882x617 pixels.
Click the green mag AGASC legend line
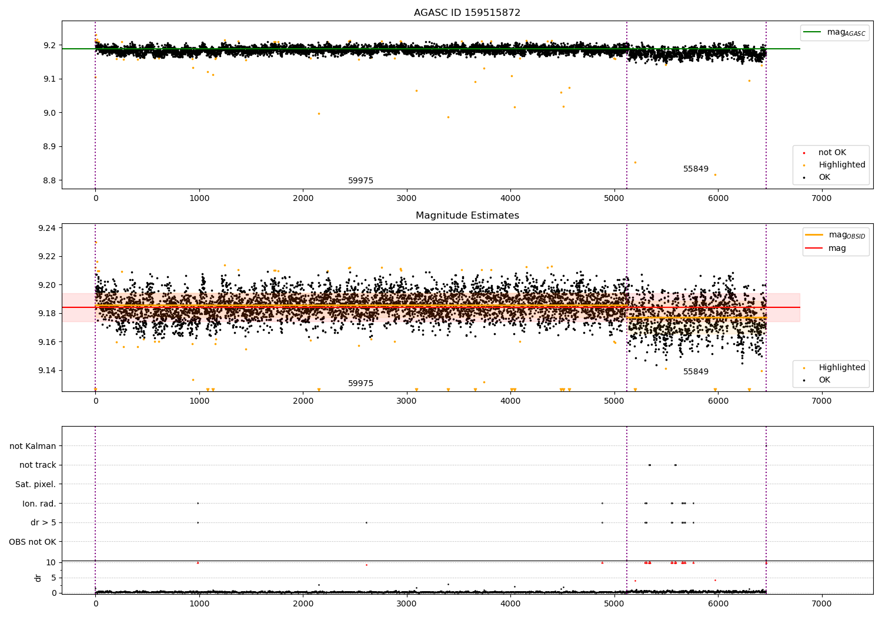click(x=813, y=32)
